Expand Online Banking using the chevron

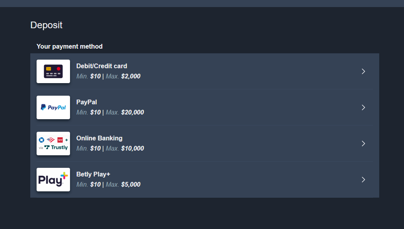pyautogui.click(x=363, y=144)
